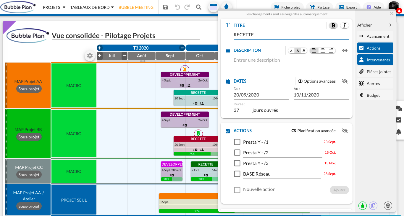Screen dimensions: 404x216
Task: Click the plus on the Juil. month header
Action: (x=100, y=56)
